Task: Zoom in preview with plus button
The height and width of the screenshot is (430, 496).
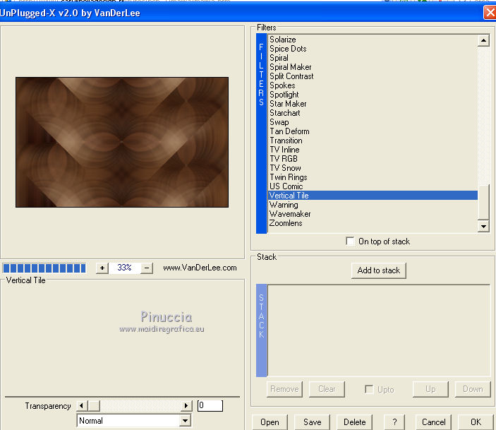Action: tap(102, 268)
